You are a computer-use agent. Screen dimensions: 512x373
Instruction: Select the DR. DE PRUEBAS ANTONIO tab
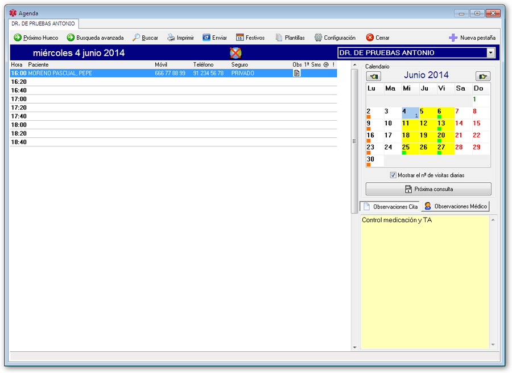pyautogui.click(x=43, y=24)
